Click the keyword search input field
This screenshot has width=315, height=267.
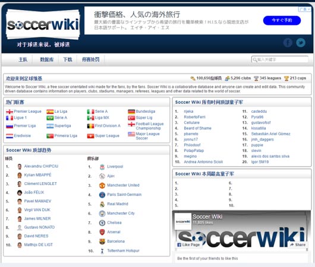(280, 59)
